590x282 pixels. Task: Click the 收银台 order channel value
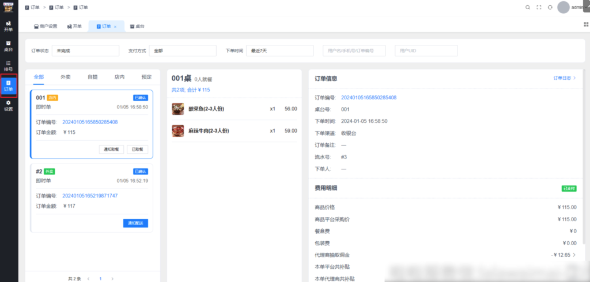point(349,133)
